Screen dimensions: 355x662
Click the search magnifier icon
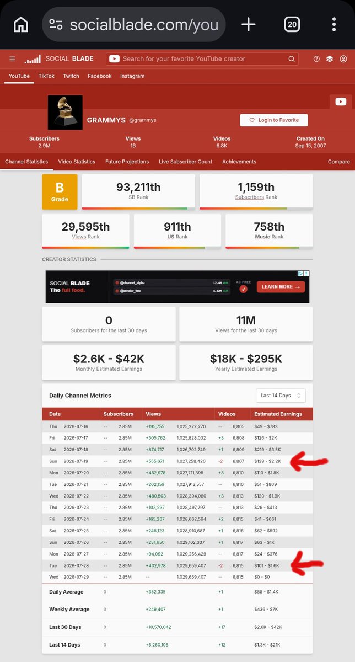pos(291,59)
